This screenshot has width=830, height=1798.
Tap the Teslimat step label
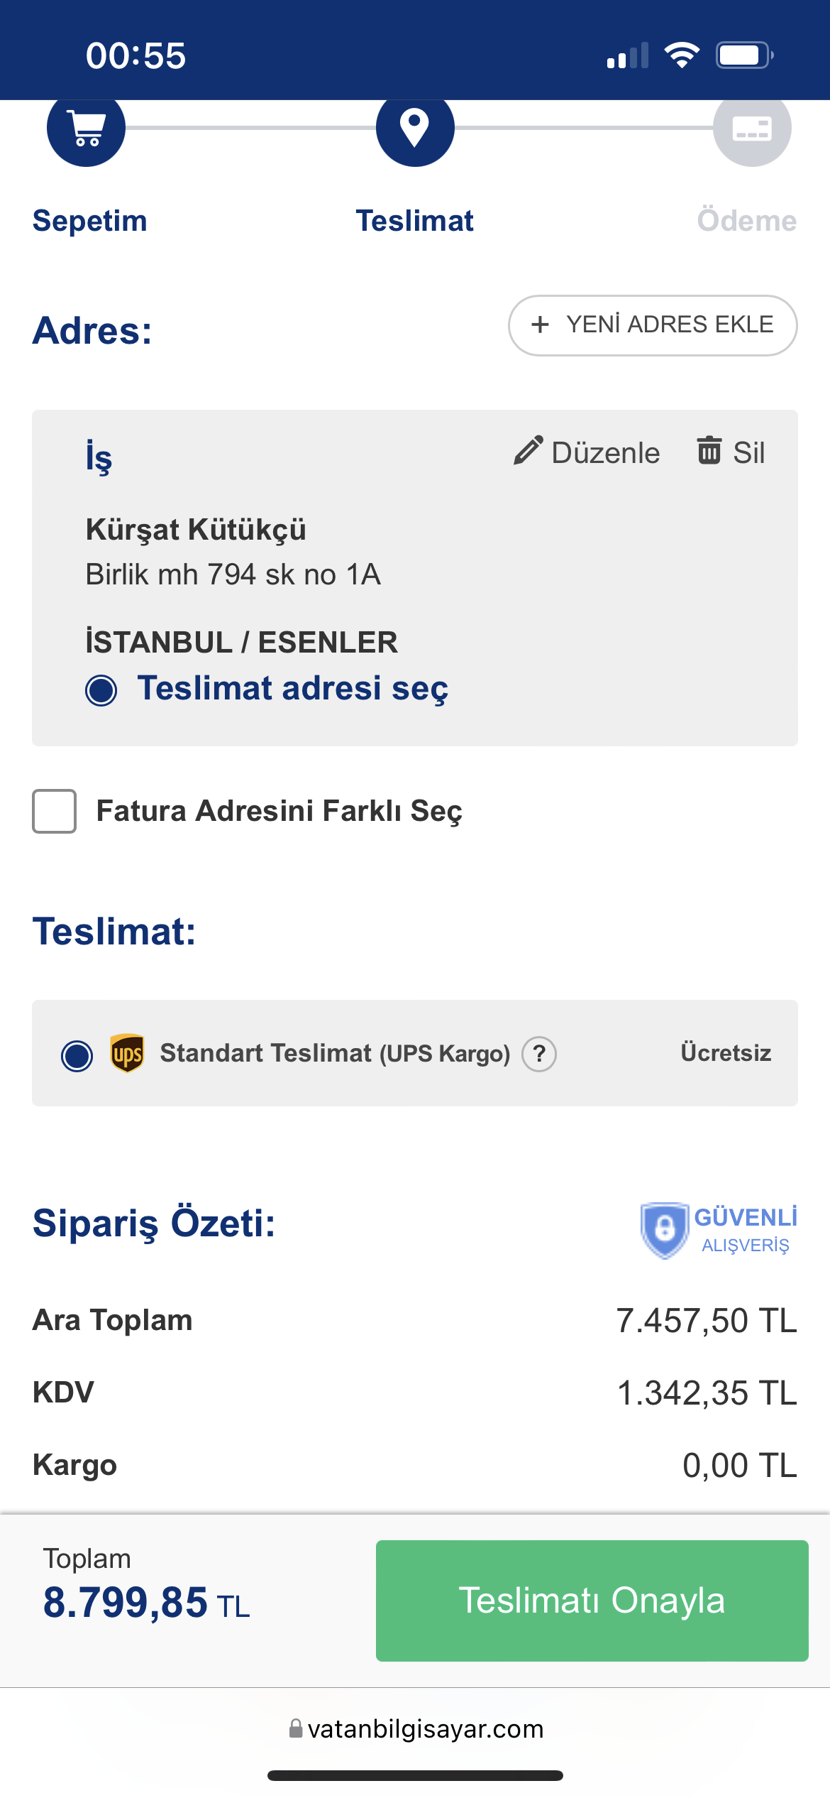pyautogui.click(x=415, y=221)
